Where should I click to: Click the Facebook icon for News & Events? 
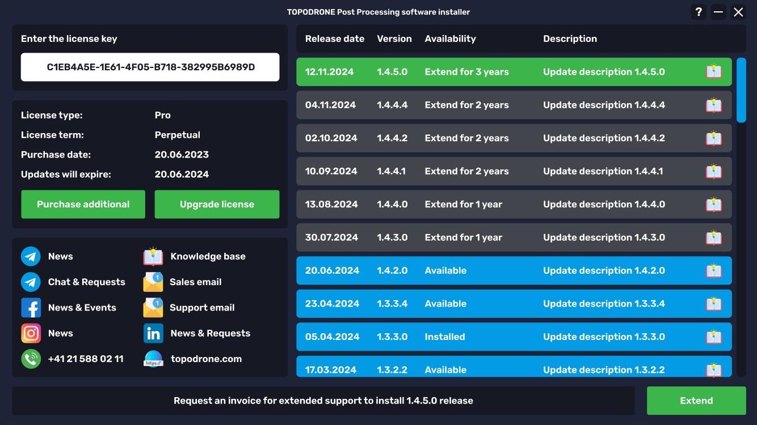point(31,308)
